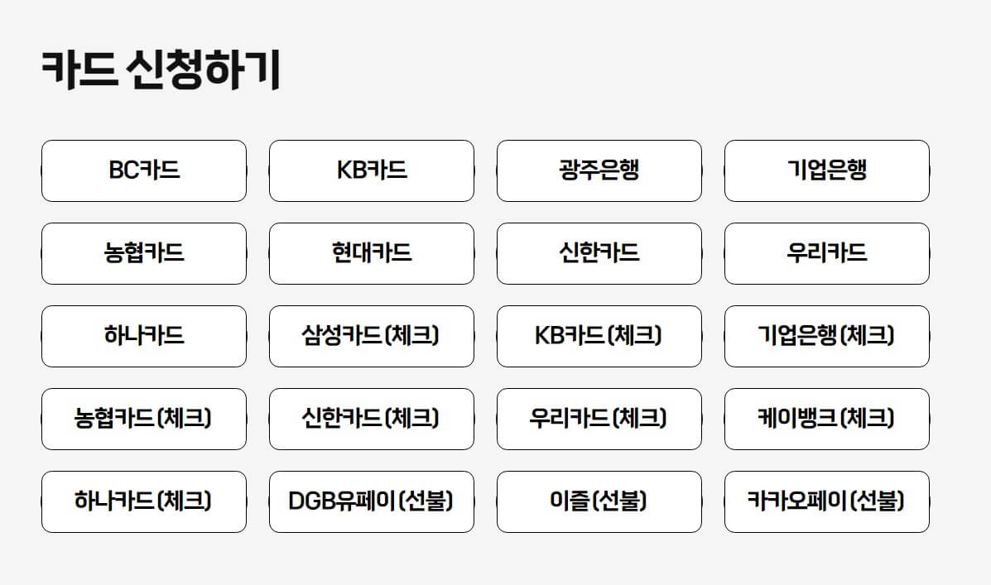Click the KB카드 button
Viewport: 991px width, 585px height.
click(x=371, y=171)
